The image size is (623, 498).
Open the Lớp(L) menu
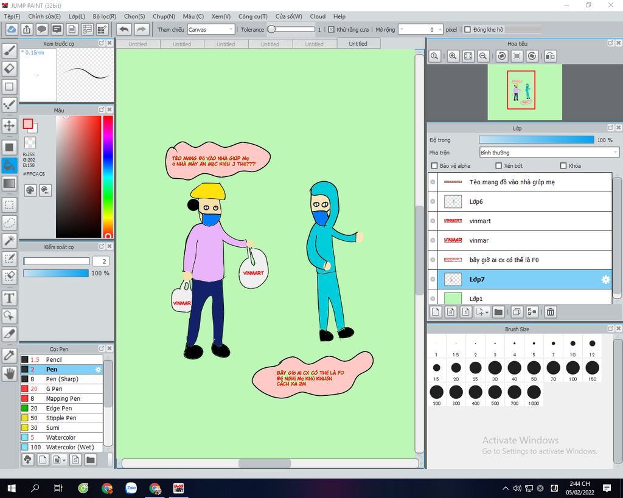coord(77,16)
